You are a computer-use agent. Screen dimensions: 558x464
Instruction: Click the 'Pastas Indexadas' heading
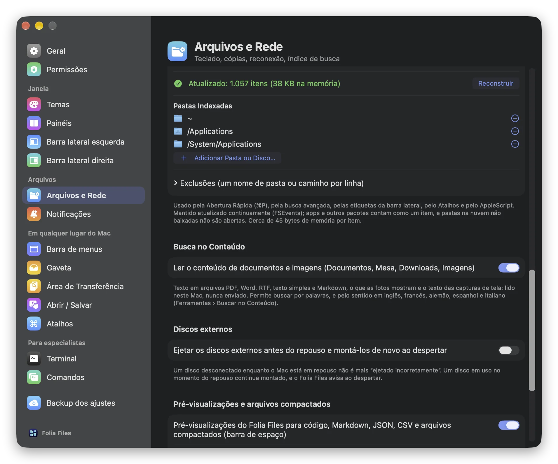[203, 106]
